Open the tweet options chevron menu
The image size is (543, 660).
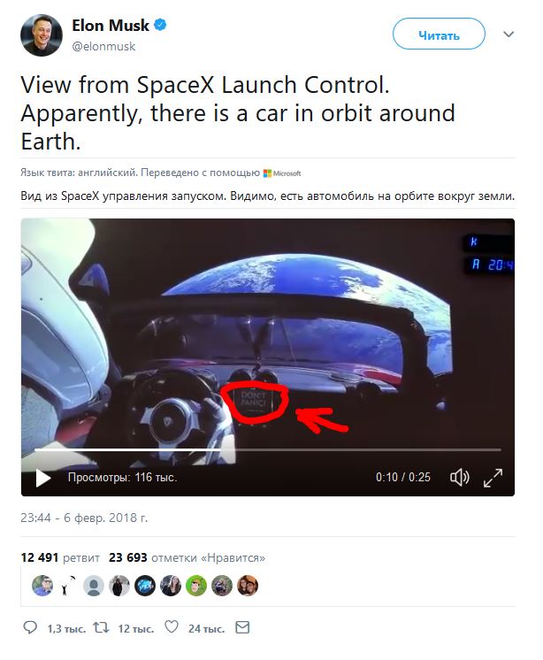point(509,35)
